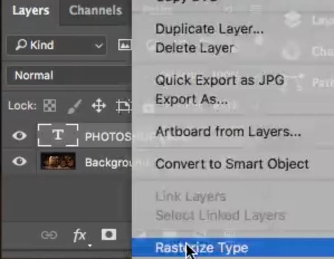Image resolution: width=334 pixels, height=259 pixels.
Task: Switch to the Channels tab
Action: (95, 10)
